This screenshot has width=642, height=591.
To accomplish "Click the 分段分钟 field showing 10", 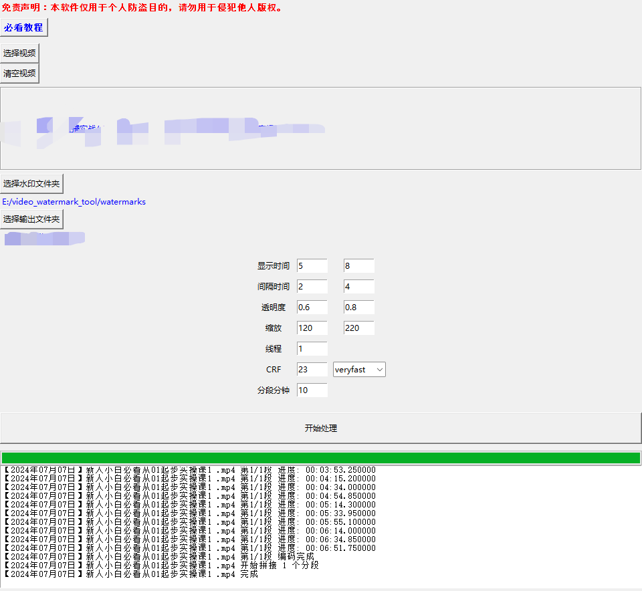I will (312, 390).
